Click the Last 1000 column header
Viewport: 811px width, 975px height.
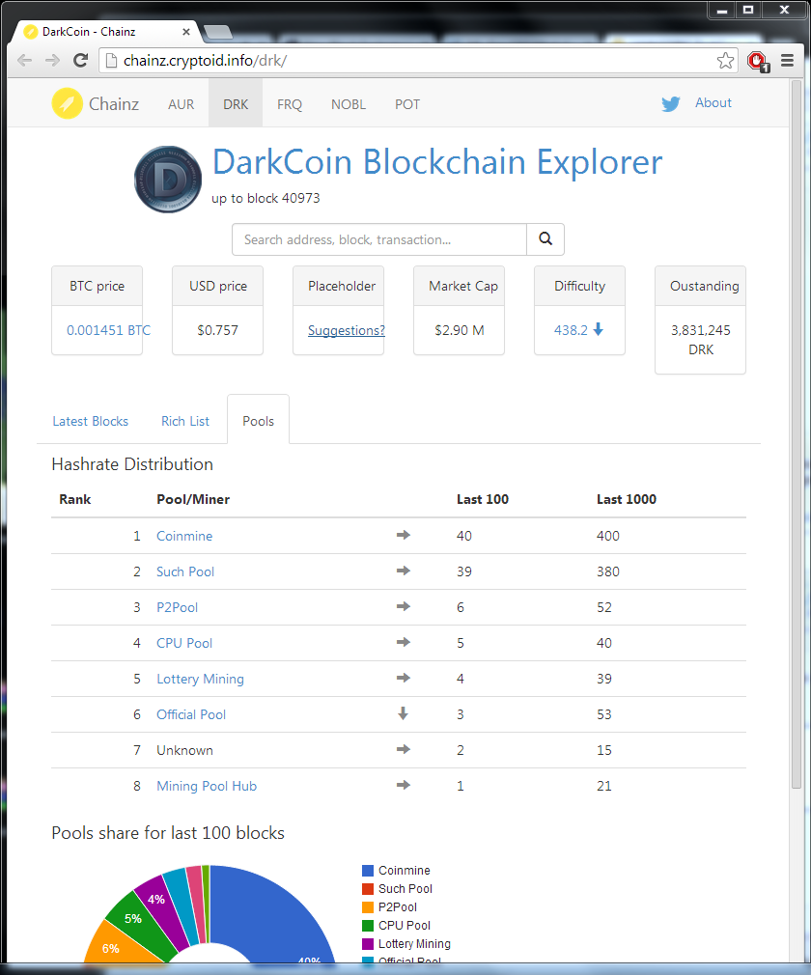point(627,499)
